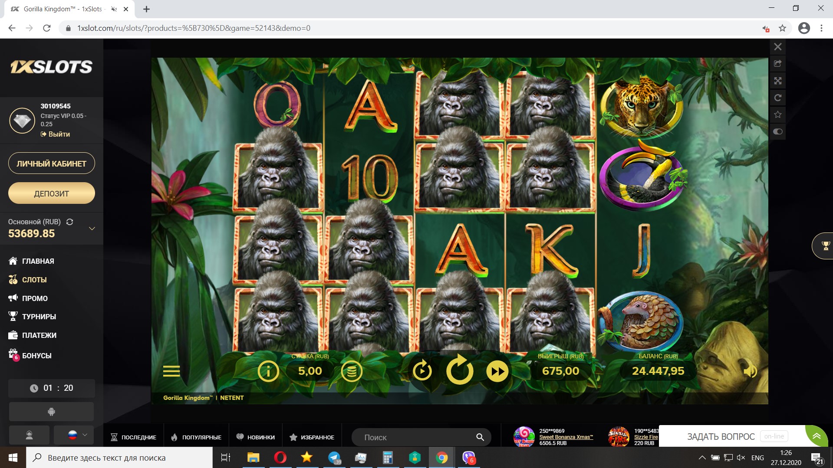Image resolution: width=833 pixels, height=468 pixels.
Task: Open the СЛОТЫ menu item
Action: [x=34, y=280]
